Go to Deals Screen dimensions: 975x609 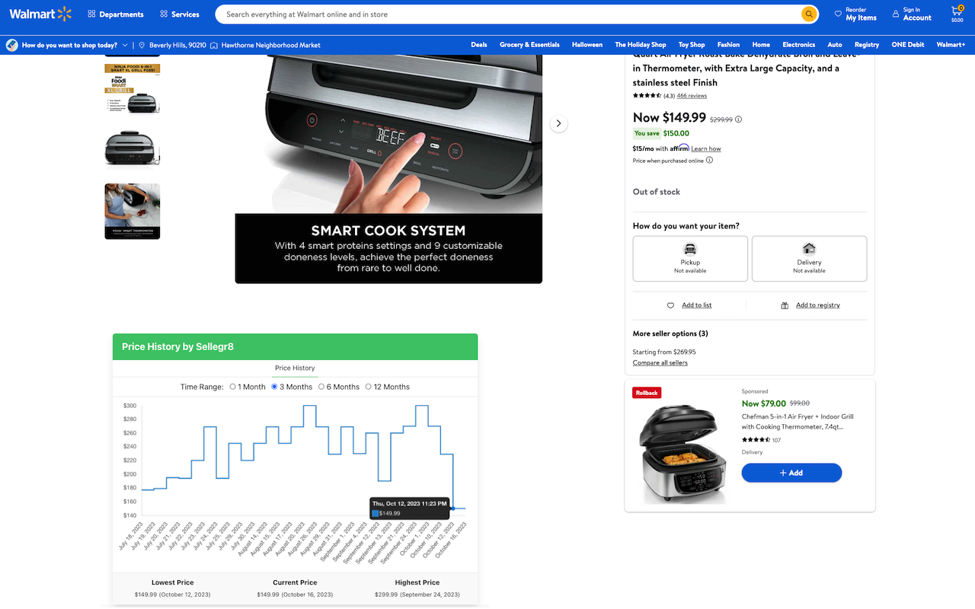(479, 45)
